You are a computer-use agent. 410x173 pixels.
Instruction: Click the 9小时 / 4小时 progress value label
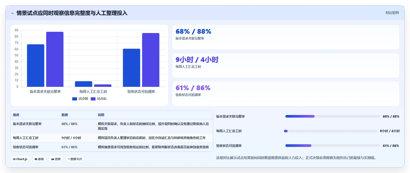click(x=390, y=131)
